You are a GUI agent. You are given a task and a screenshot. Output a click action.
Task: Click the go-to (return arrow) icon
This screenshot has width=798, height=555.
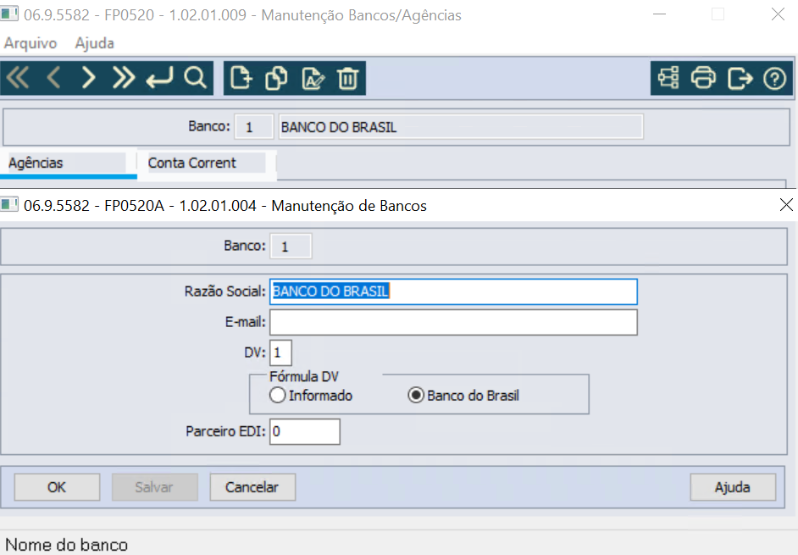(159, 79)
